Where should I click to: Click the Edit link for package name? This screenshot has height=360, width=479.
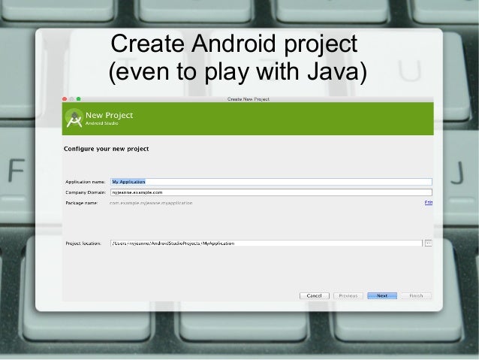(428, 202)
